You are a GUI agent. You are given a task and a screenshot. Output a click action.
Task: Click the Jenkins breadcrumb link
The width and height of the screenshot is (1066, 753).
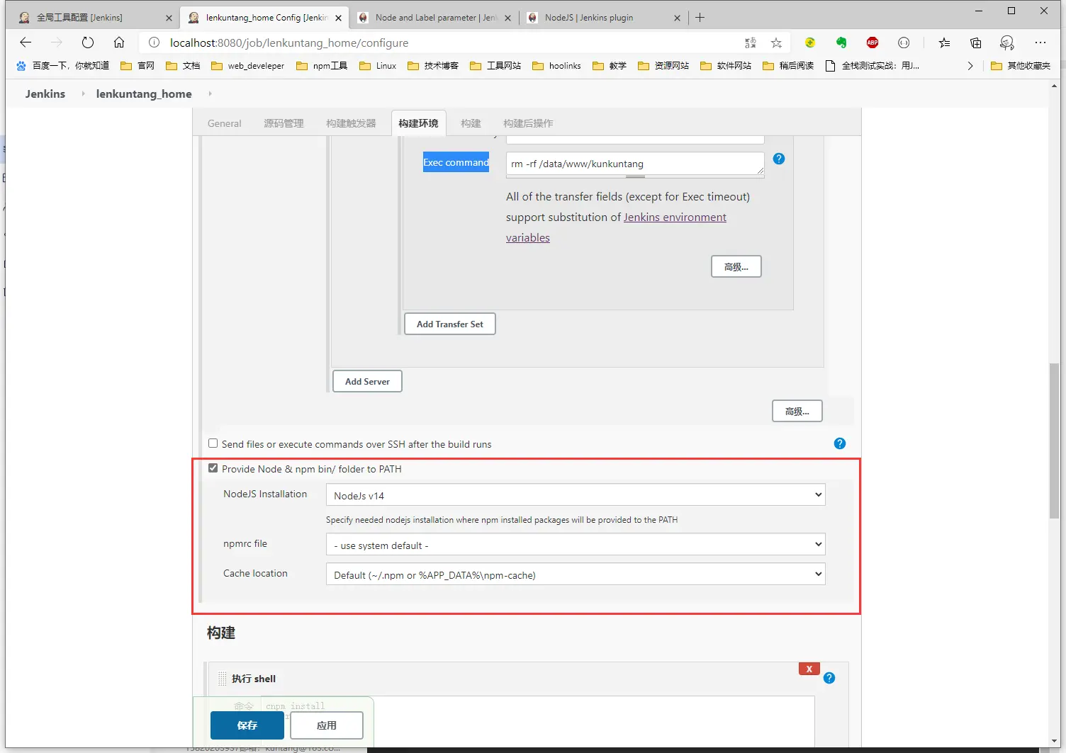click(x=45, y=94)
